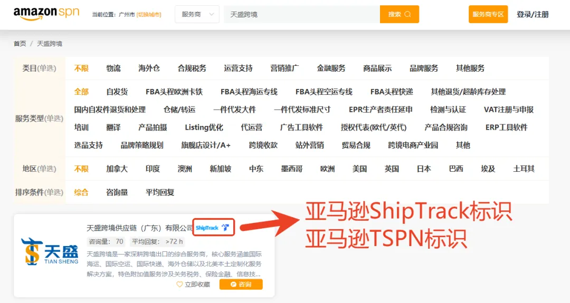Choose 国内自发件退货和处理 option
Viewport: 570px width, 303px height.
pyautogui.click(x=110, y=110)
